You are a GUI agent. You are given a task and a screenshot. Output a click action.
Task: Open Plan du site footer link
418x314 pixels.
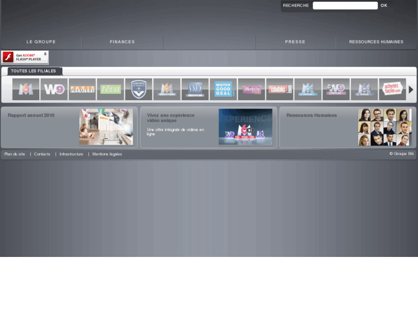coord(15,154)
